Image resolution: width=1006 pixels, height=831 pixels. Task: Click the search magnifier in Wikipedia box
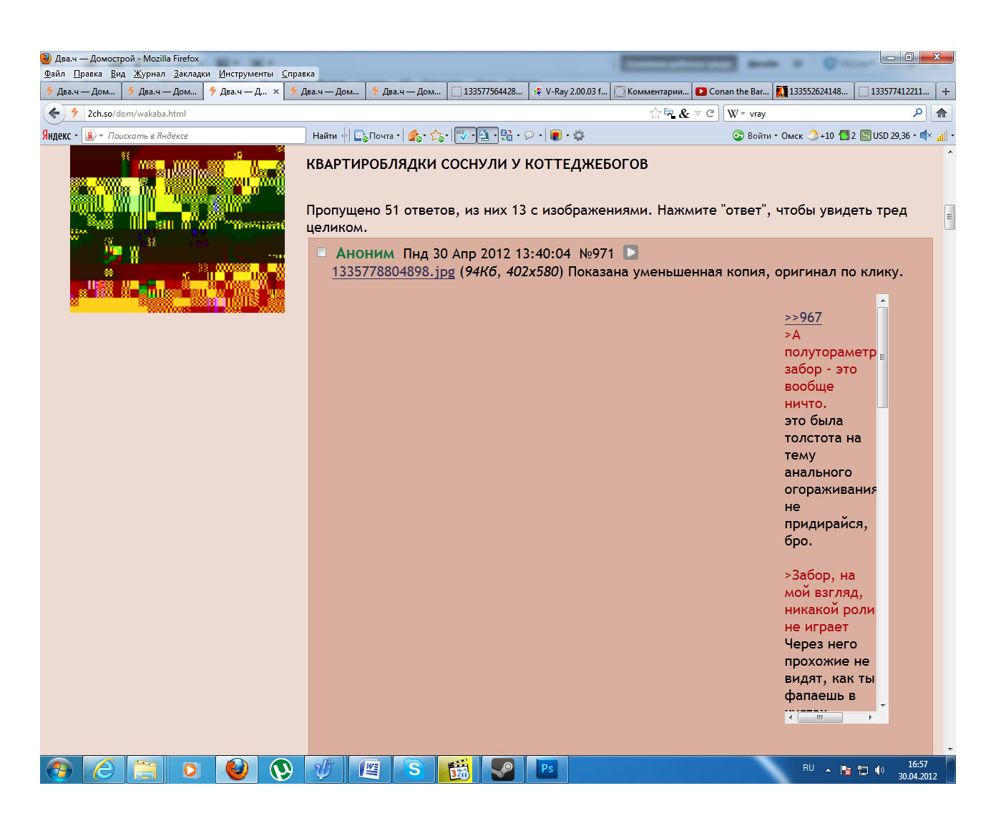(917, 113)
